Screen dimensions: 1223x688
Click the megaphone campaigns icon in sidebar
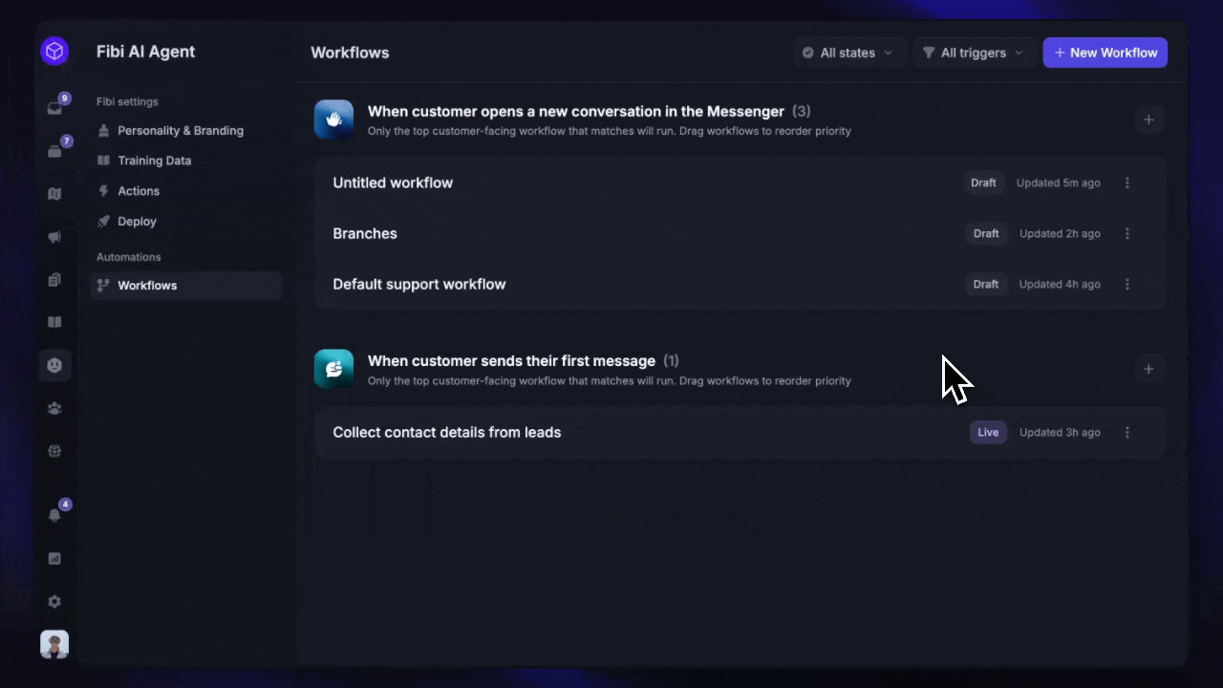point(54,237)
